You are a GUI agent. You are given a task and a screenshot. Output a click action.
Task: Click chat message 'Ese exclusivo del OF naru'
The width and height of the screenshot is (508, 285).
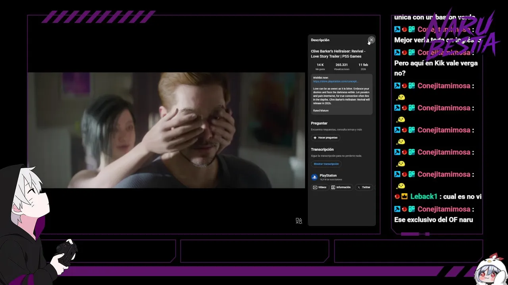[x=433, y=219]
